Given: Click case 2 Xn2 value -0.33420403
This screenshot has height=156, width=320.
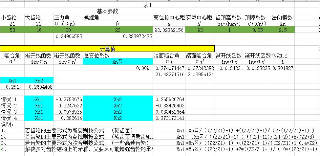Looking at the screenshot, I should (169, 105).
